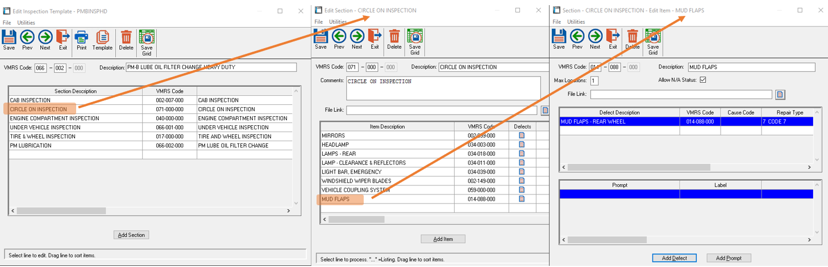The width and height of the screenshot is (828, 267).
Task: Click Max Locations input field
Action: click(594, 80)
